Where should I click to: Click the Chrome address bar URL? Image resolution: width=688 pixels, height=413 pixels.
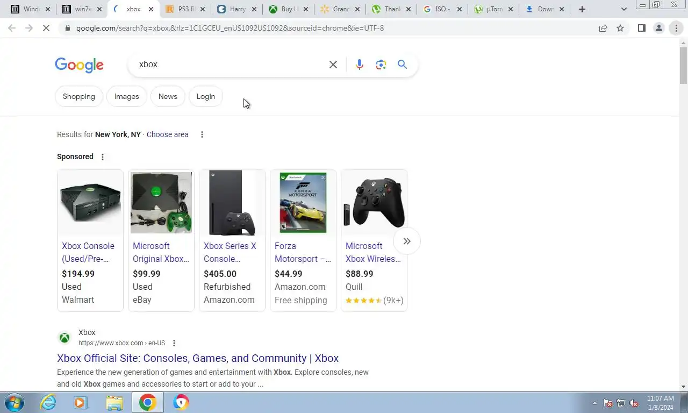point(230,28)
